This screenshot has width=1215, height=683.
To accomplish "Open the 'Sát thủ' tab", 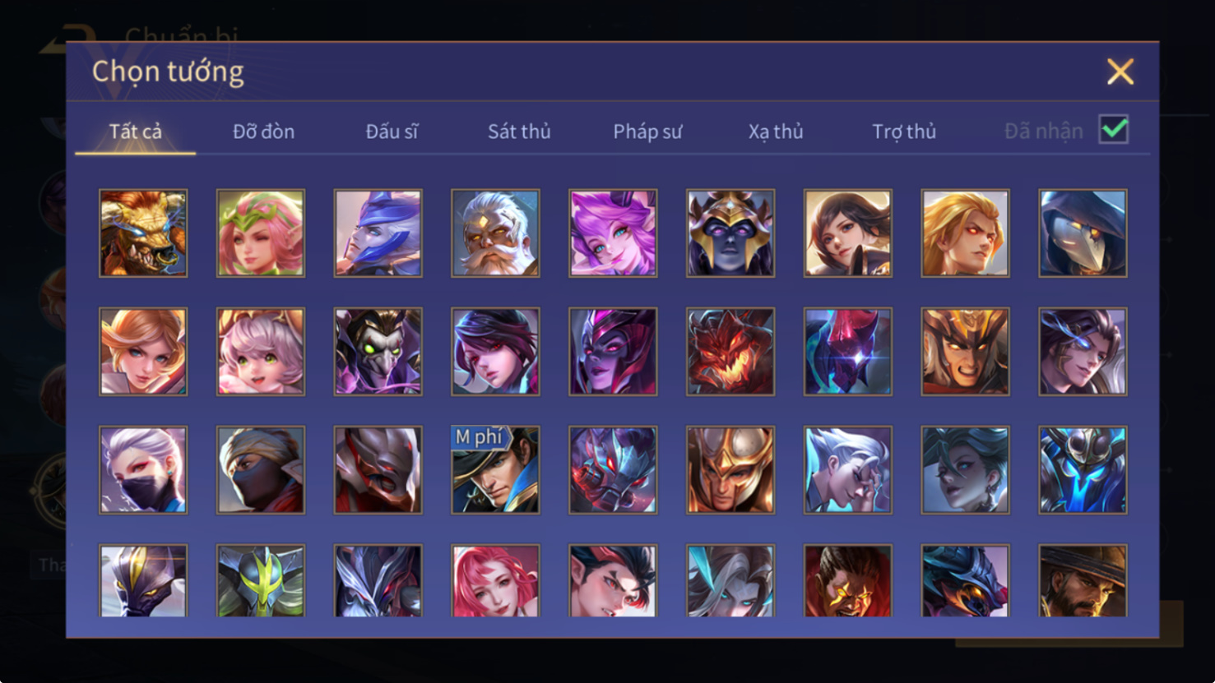I will point(519,132).
